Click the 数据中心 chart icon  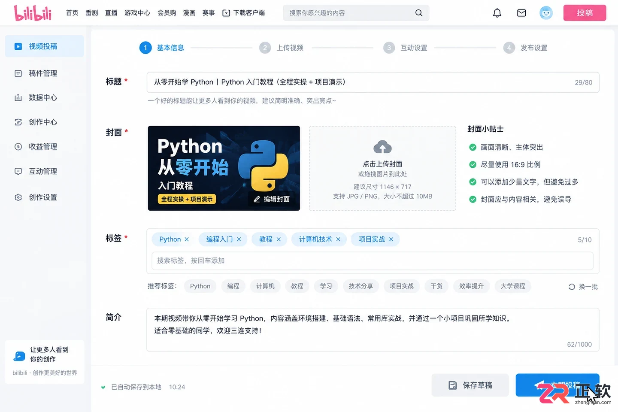click(18, 98)
